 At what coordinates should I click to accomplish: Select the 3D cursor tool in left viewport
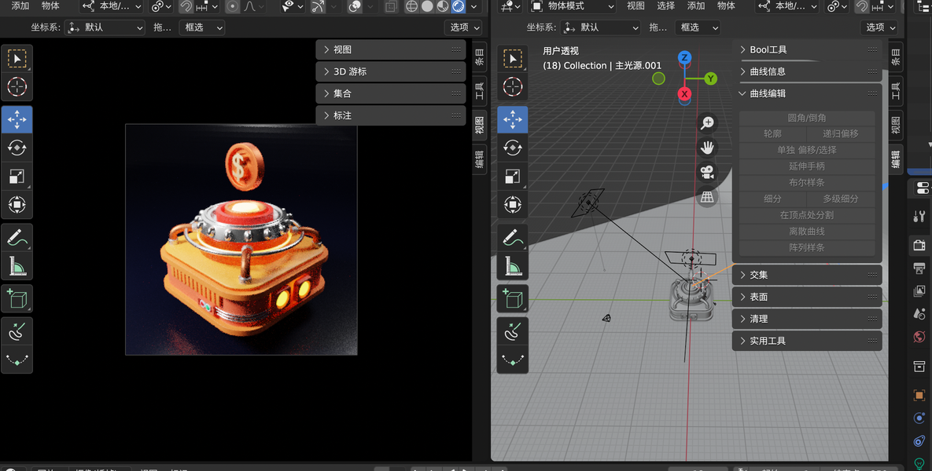point(17,86)
